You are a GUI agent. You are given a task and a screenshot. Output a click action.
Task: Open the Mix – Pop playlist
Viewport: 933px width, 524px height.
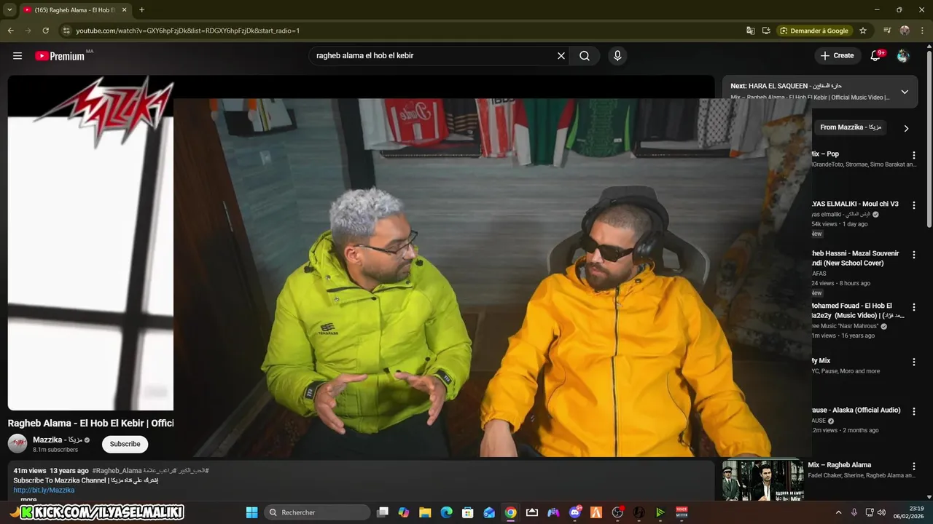coord(824,154)
